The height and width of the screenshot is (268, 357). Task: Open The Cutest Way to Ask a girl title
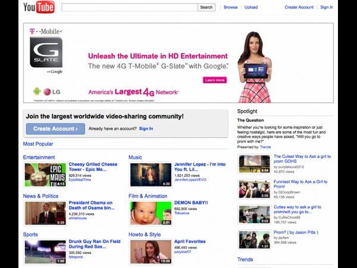click(302, 159)
